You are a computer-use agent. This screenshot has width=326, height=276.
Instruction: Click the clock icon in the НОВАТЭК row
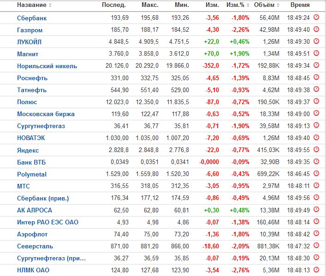(x=316, y=137)
